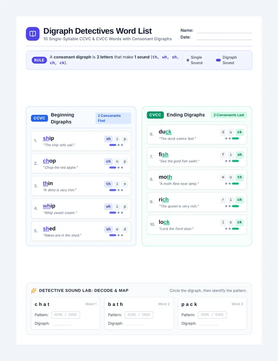Click the 'ck' tile in the duck row
The width and height of the screenshot is (278, 361).
tap(239, 132)
